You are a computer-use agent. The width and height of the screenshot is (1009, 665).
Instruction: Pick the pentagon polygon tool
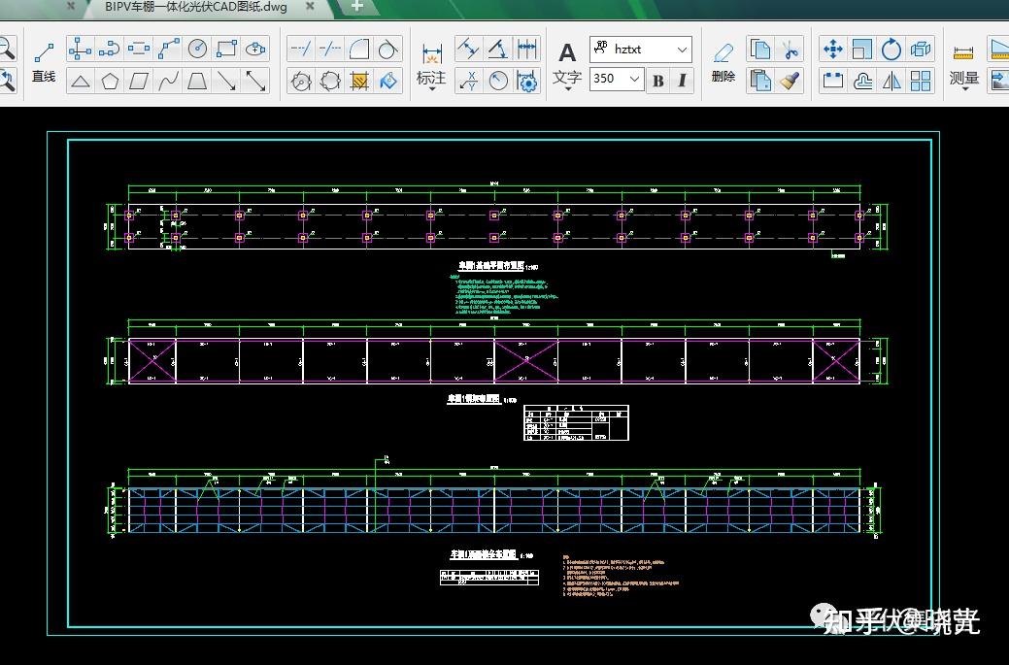pos(110,81)
